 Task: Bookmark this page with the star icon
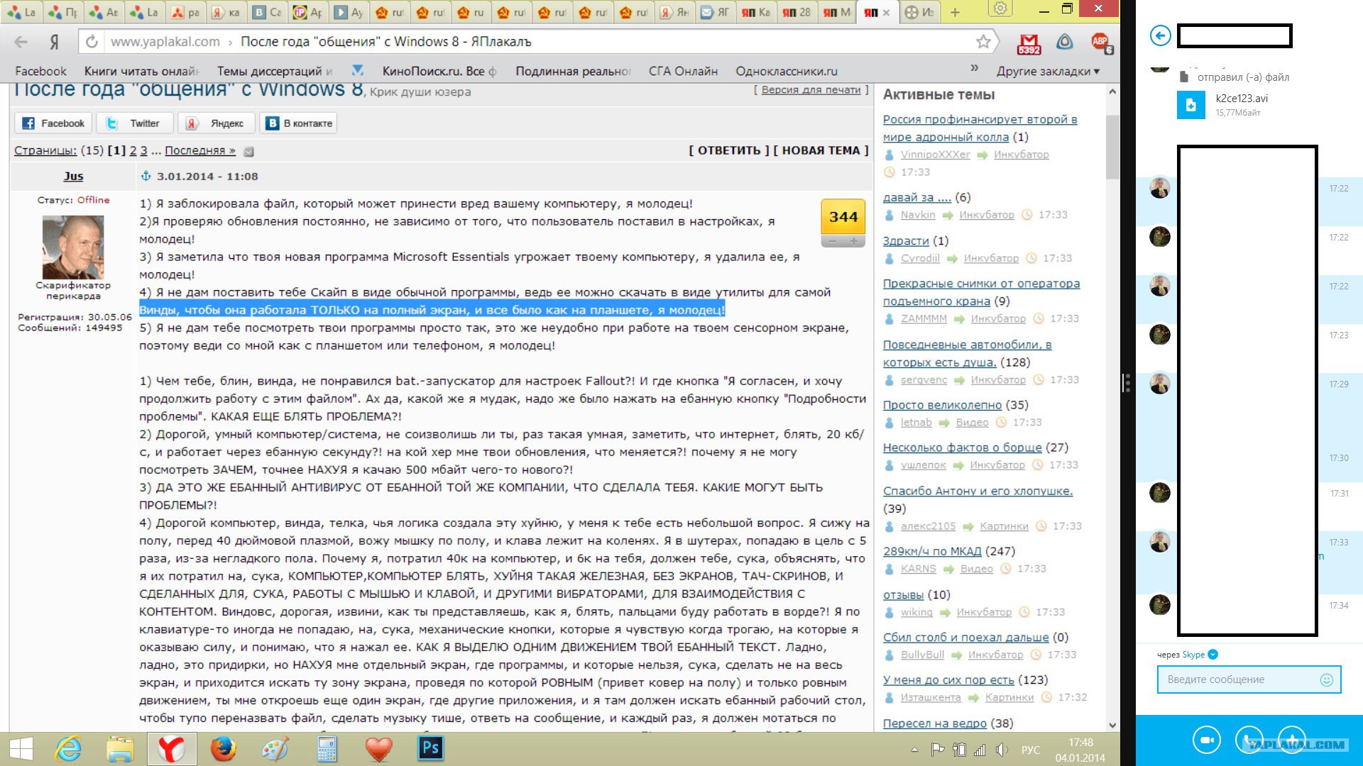point(983,42)
